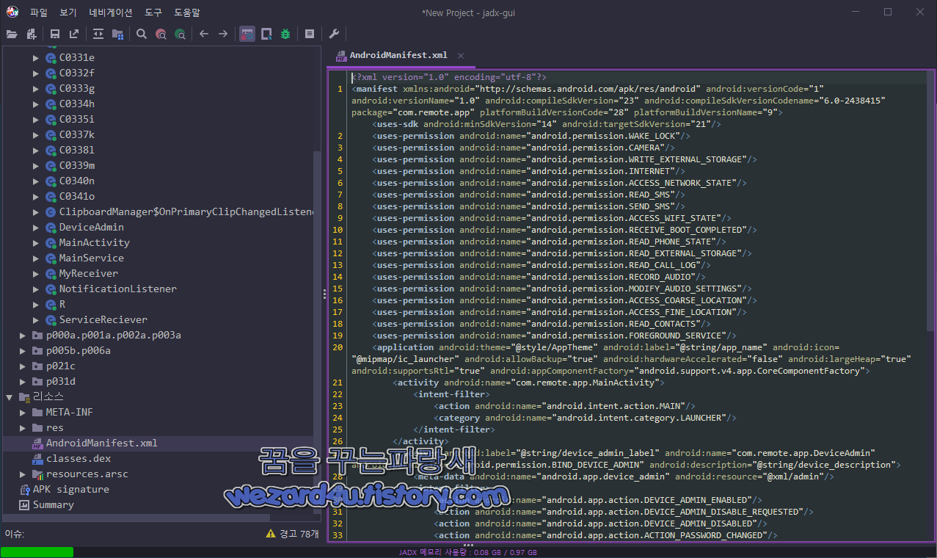Open Comment search green magnifier icon

pos(180,34)
